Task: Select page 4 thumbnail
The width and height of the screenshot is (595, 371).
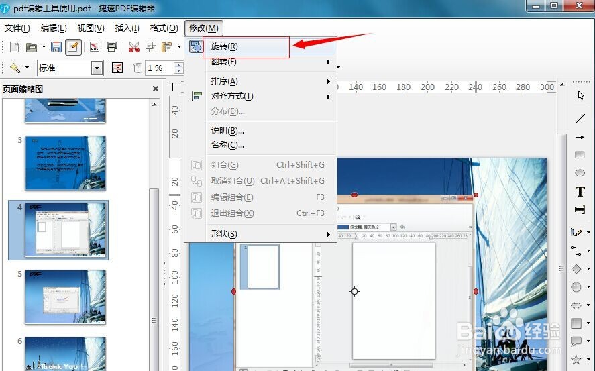Action: pyautogui.click(x=65, y=229)
